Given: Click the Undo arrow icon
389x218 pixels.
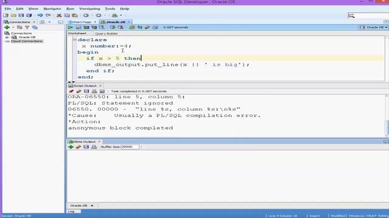Looking at the screenshot, I should [x=40, y=15].
